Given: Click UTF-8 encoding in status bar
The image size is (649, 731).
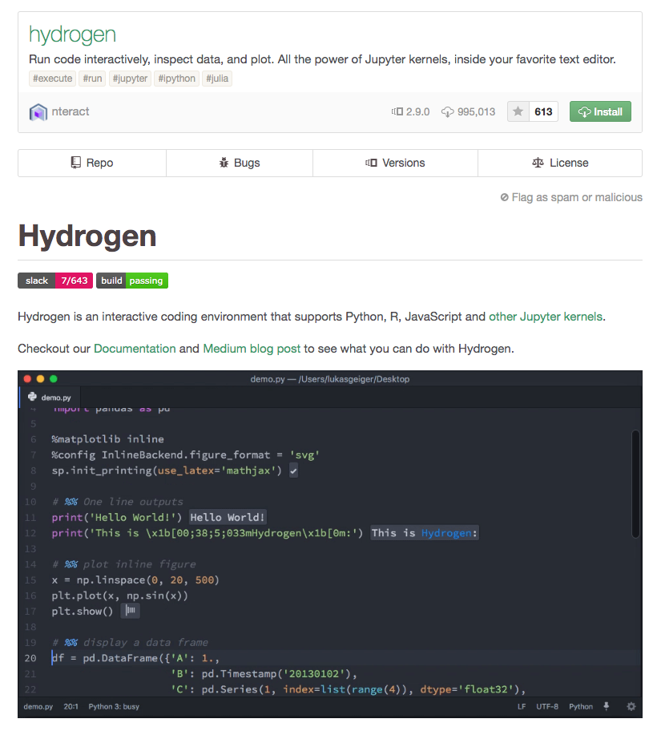Looking at the screenshot, I should point(547,707).
